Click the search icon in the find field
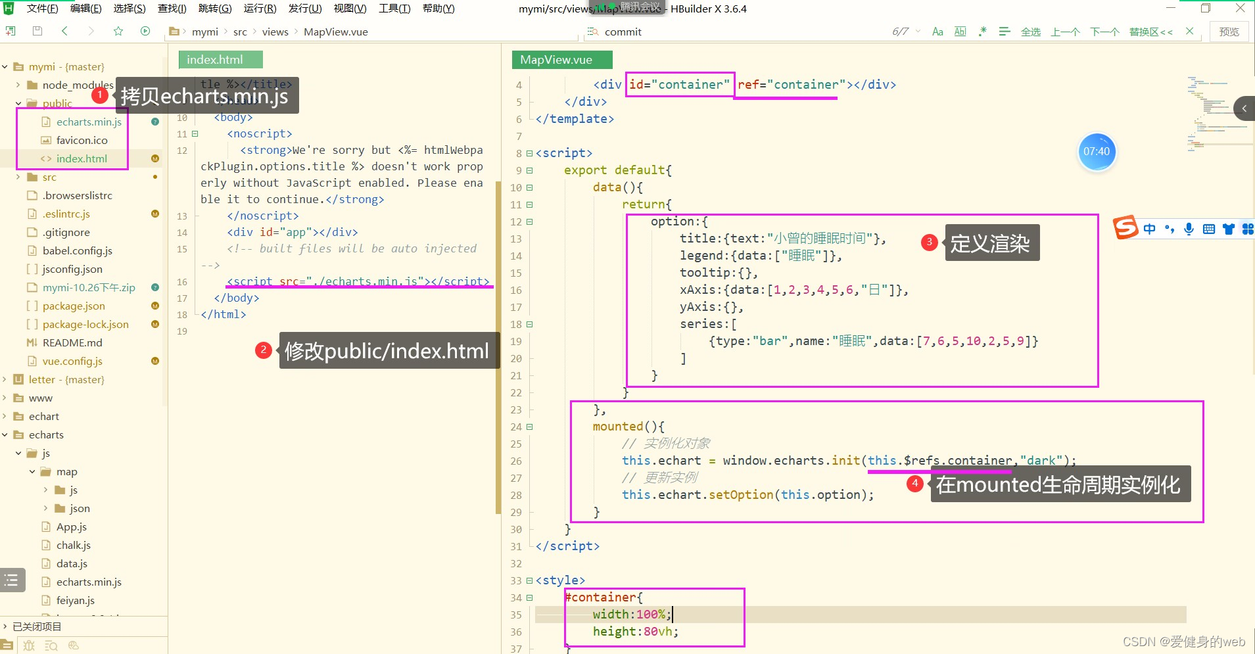The width and height of the screenshot is (1255, 654). click(x=593, y=32)
